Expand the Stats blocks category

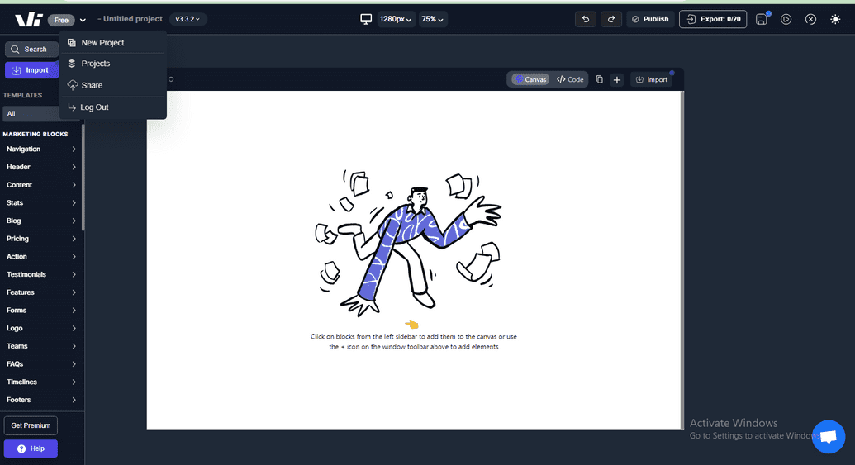click(x=41, y=203)
